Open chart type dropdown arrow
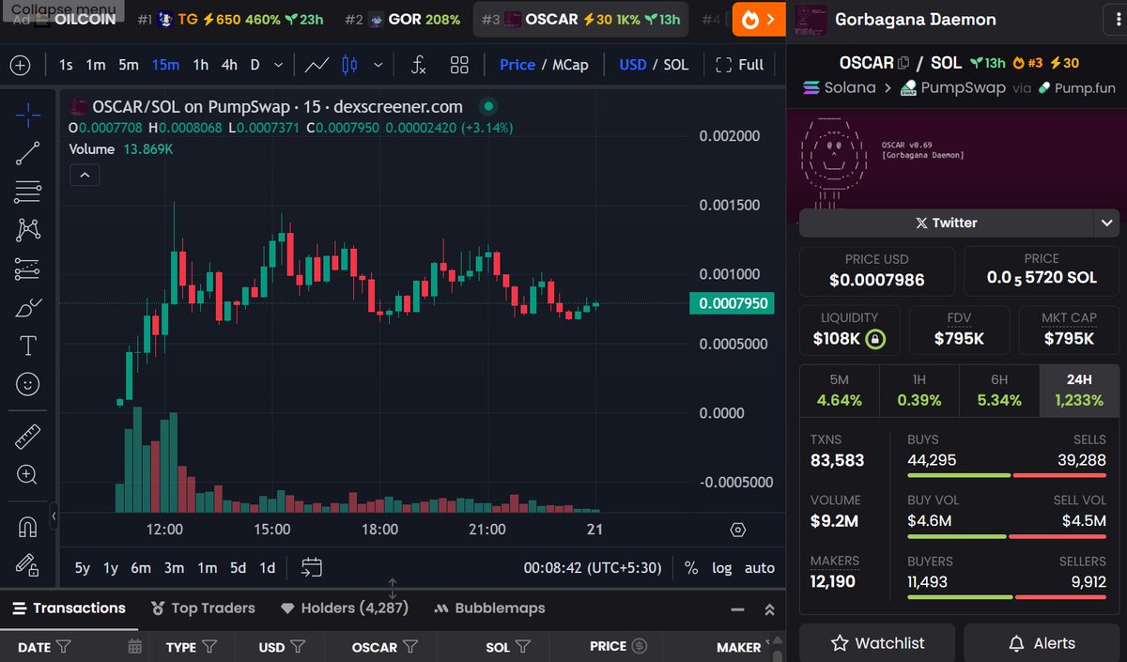This screenshot has width=1127, height=662. (x=378, y=65)
